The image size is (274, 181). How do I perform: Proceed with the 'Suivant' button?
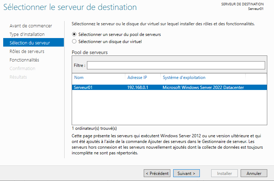point(186,174)
